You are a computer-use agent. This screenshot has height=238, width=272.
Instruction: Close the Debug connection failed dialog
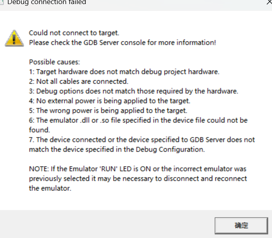pyautogui.click(x=270, y=2)
